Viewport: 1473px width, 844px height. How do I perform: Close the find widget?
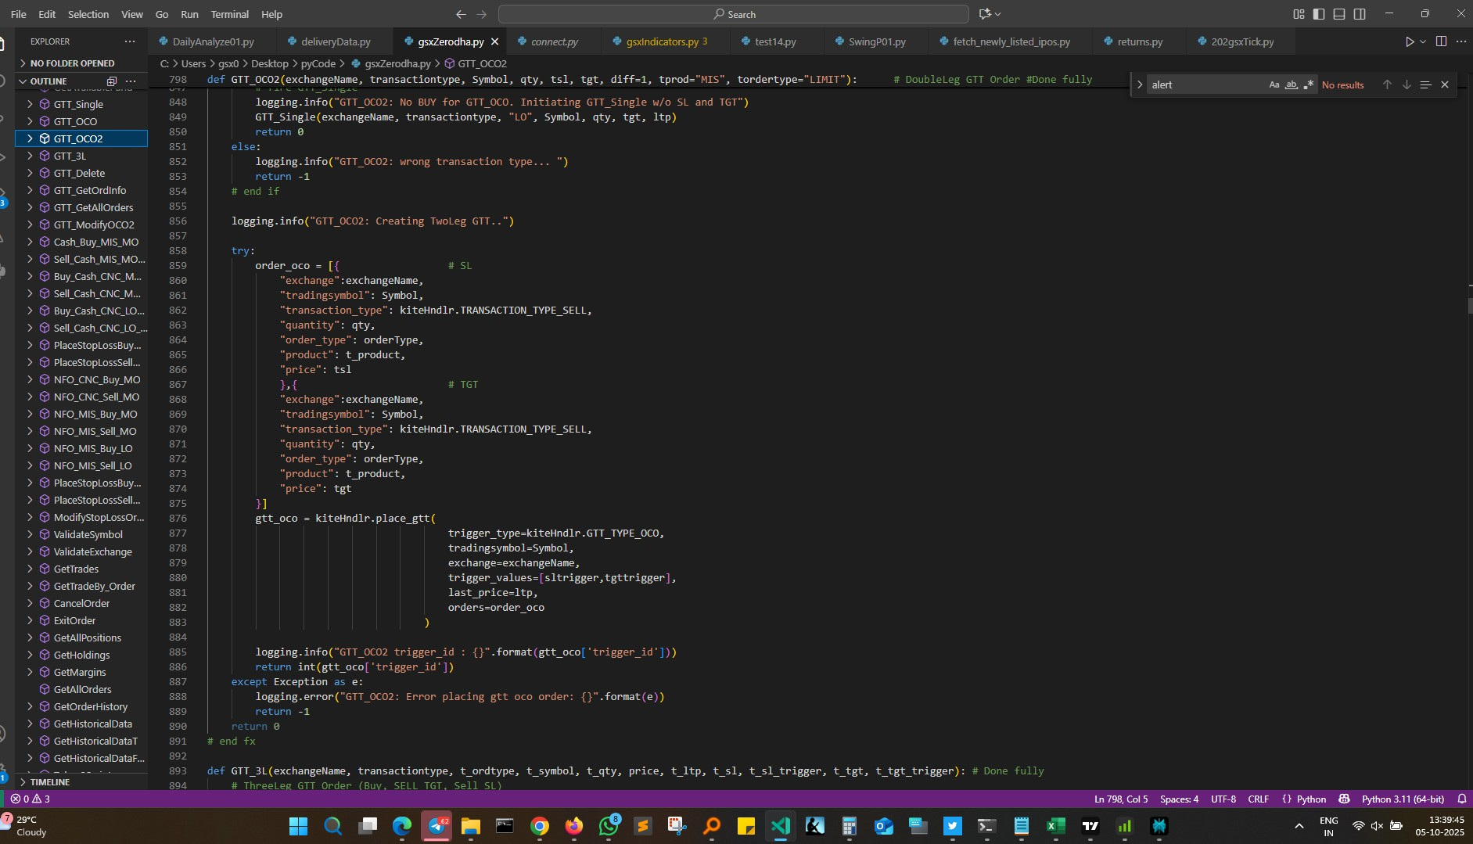coord(1445,84)
